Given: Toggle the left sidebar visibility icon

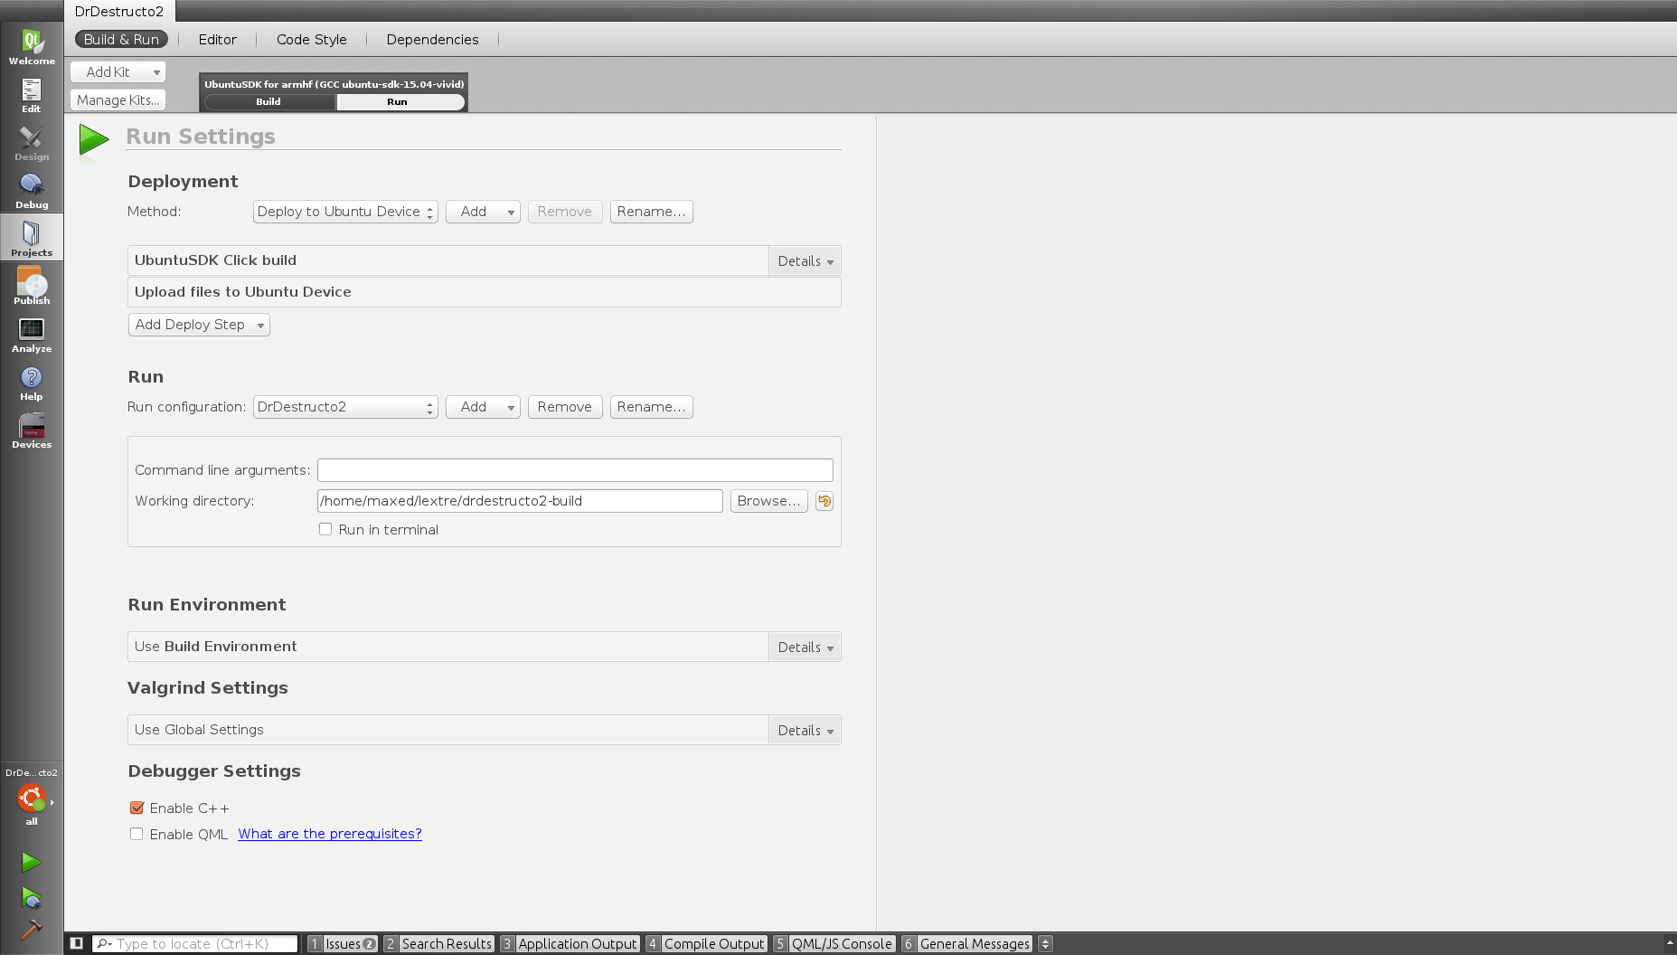Looking at the screenshot, I should point(77,943).
